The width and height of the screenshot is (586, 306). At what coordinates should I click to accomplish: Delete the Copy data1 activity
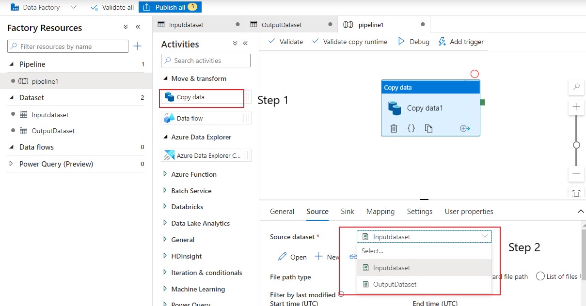pyautogui.click(x=394, y=128)
